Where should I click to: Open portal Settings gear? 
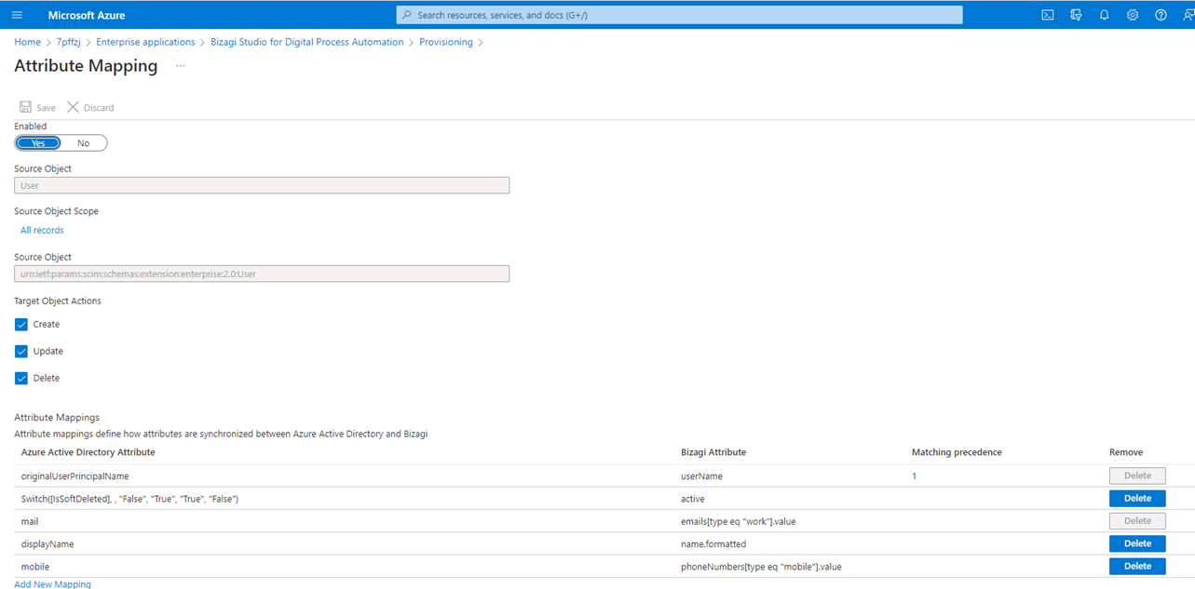(x=1133, y=15)
